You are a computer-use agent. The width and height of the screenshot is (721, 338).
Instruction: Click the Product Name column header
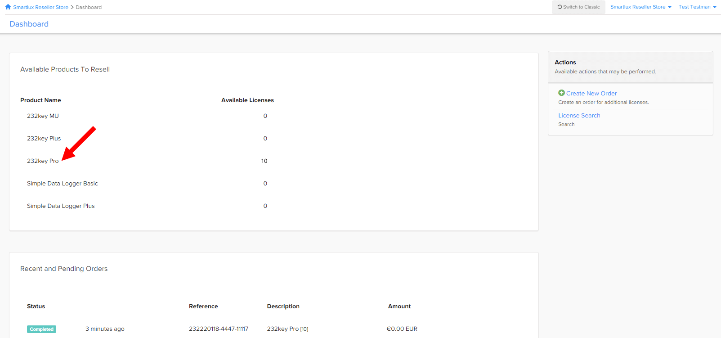click(x=40, y=100)
